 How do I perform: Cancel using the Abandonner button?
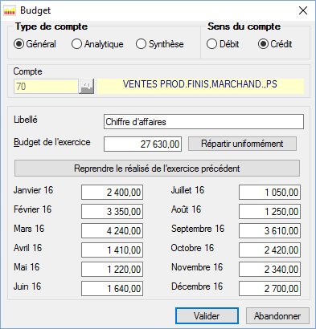[277, 316]
